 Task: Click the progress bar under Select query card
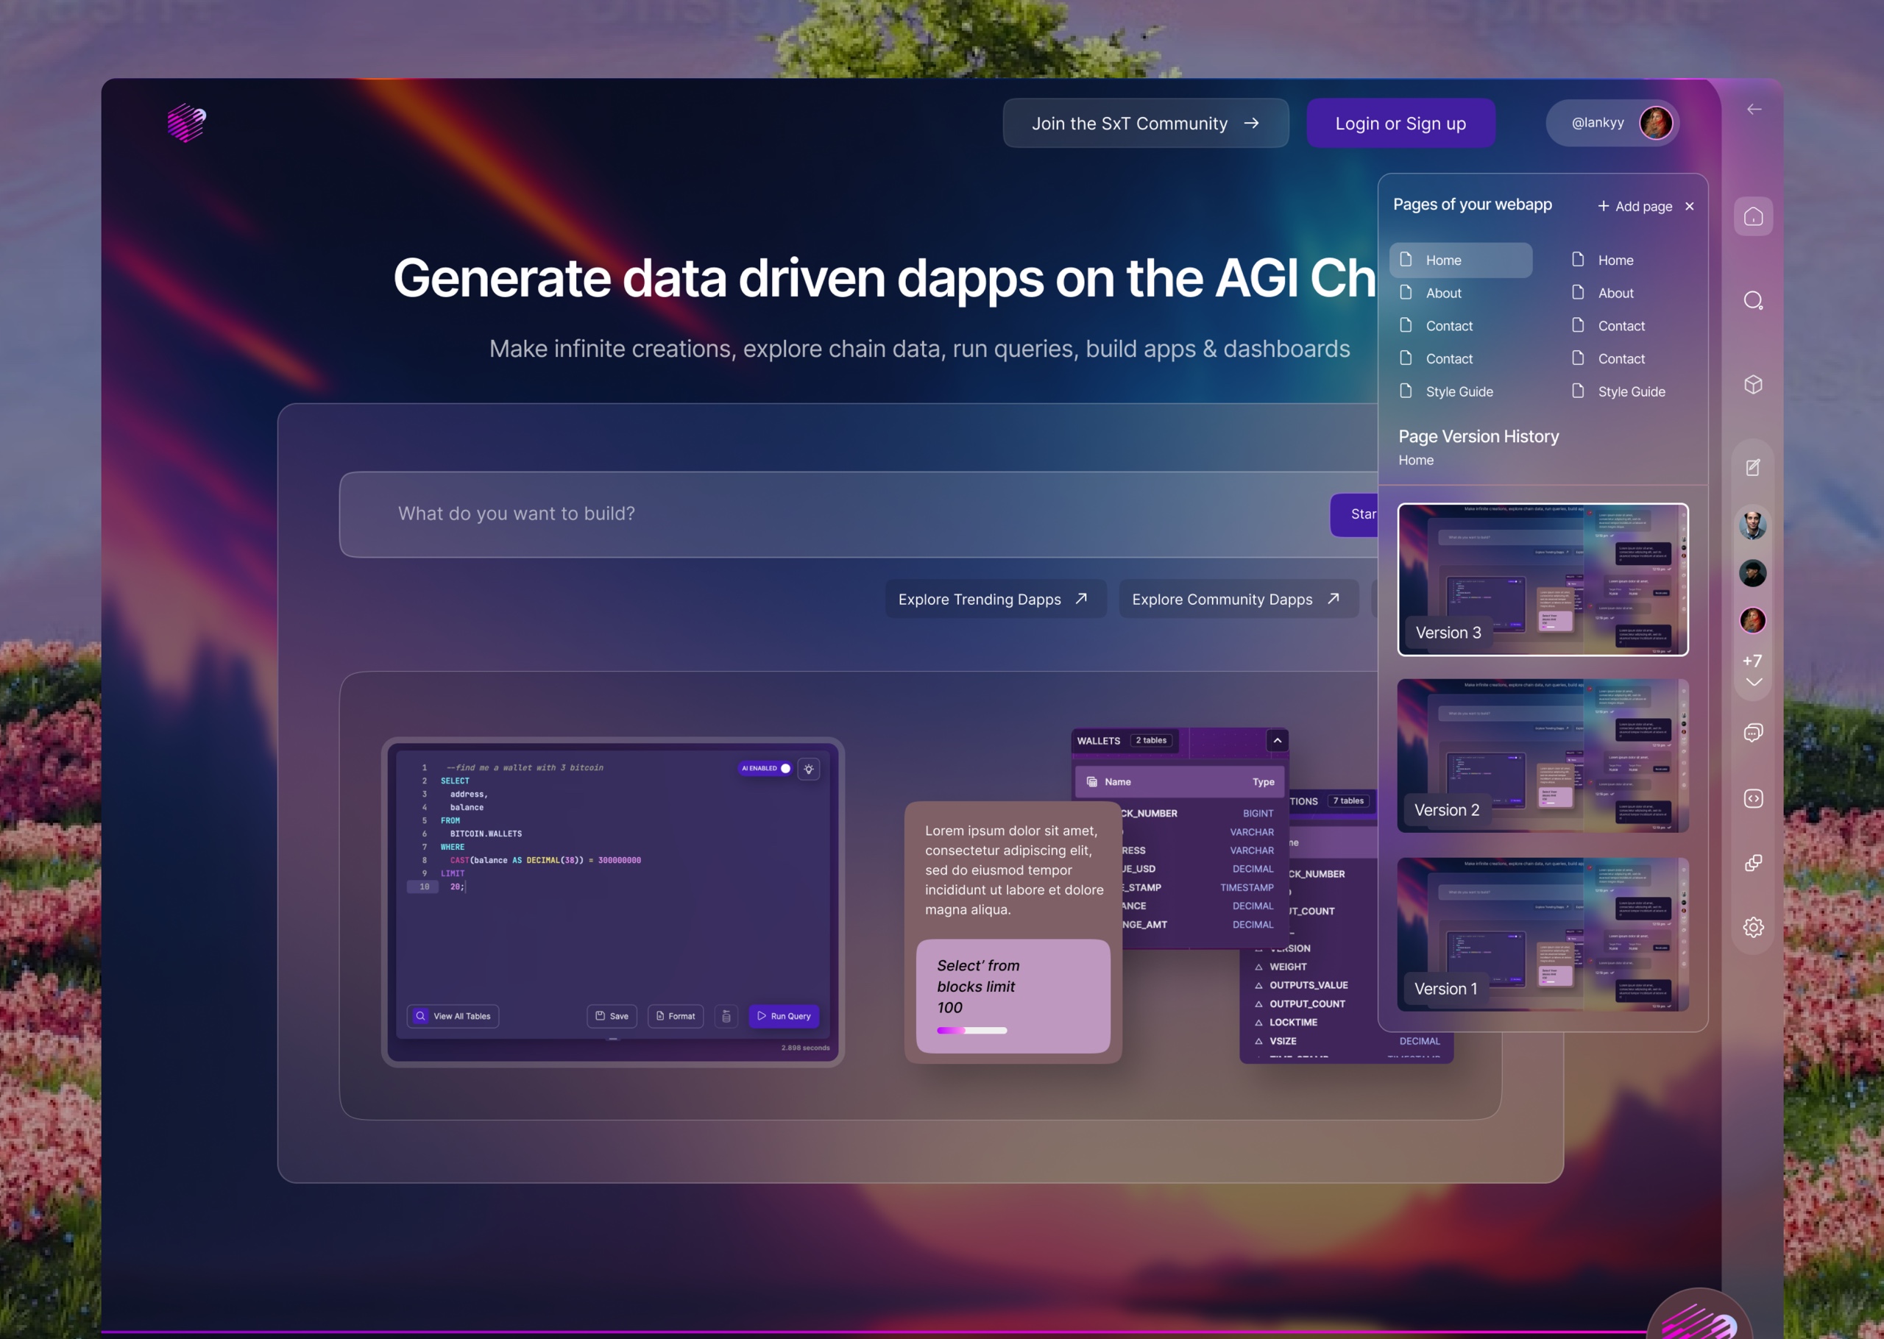(971, 1031)
